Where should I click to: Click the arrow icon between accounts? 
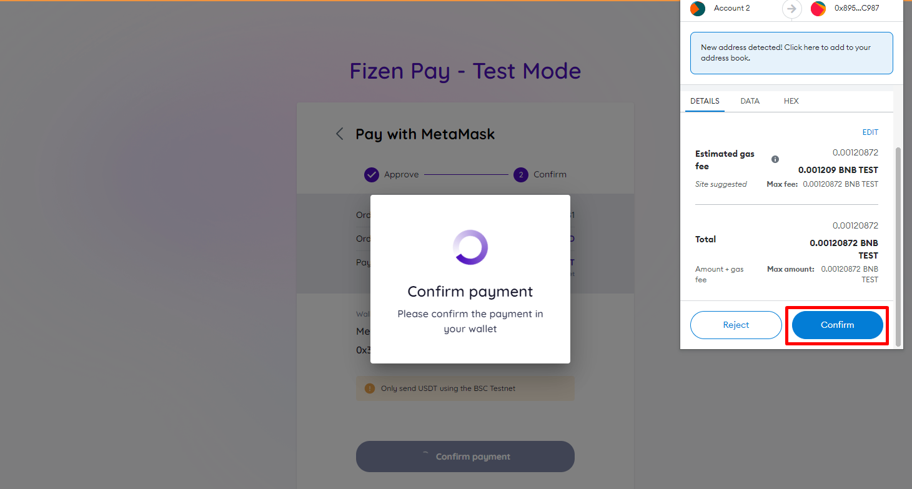coord(792,9)
